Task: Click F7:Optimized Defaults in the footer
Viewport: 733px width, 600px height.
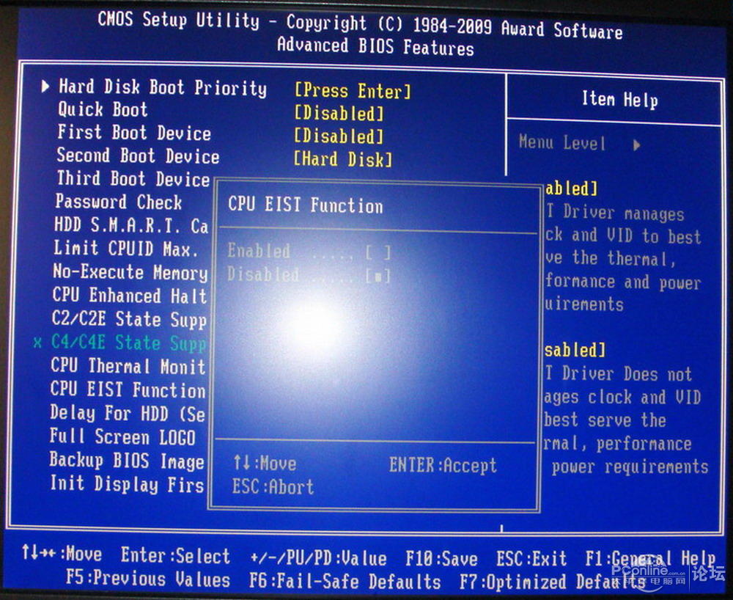Action: tap(552, 582)
